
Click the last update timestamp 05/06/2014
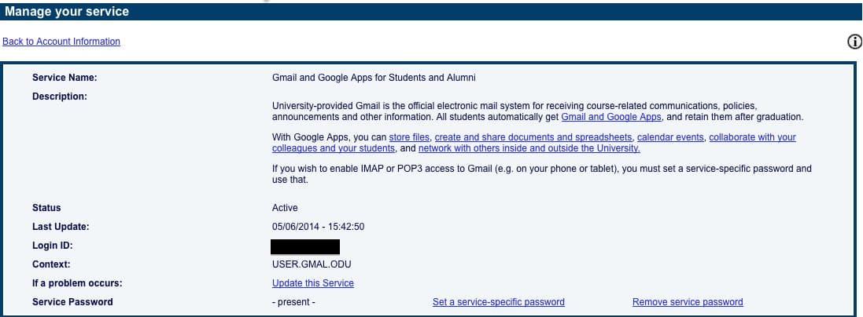point(318,227)
